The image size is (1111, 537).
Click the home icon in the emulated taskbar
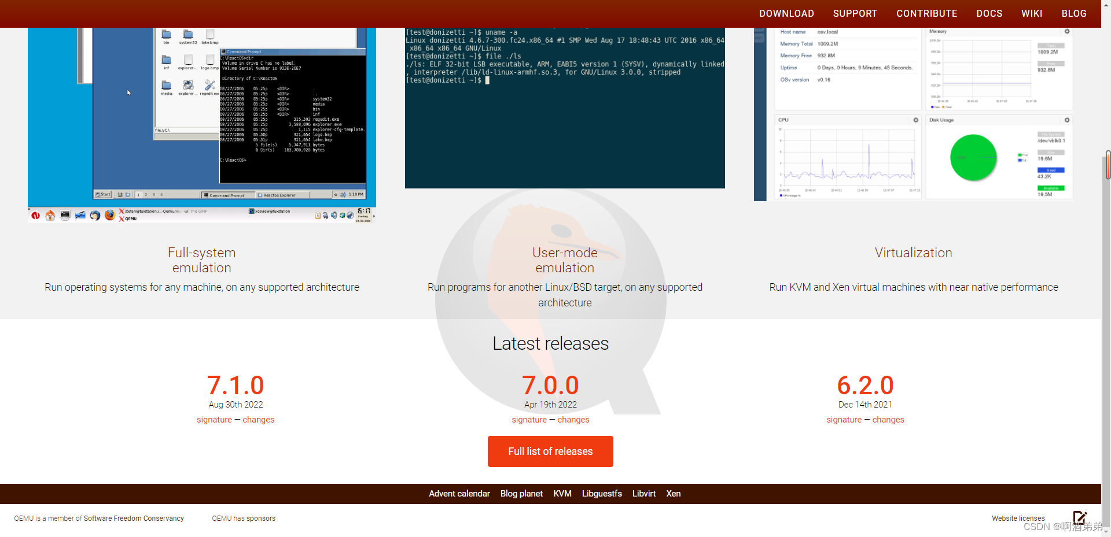click(x=50, y=216)
